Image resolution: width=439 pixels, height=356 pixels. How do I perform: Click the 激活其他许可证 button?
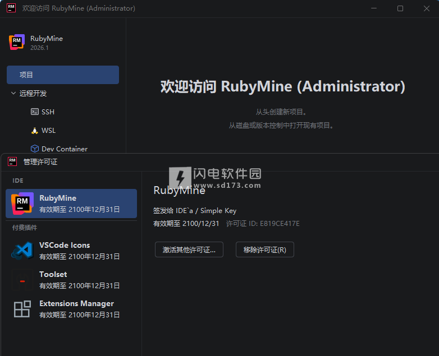189,250
